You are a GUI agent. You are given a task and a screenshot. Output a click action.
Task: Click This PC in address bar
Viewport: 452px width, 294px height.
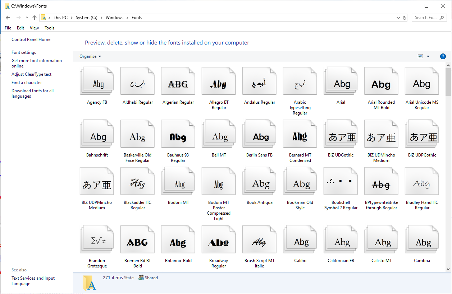pos(60,18)
